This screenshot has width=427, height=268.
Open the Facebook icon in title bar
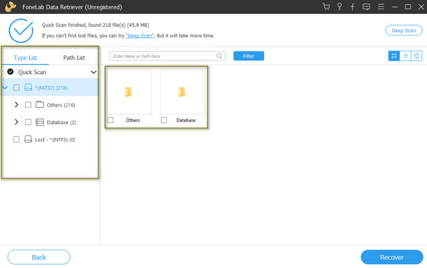coord(352,7)
